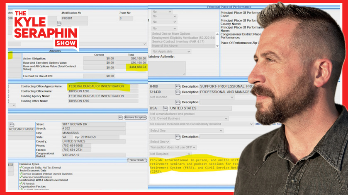
Task: Select Employment Eligibility Verification (52.222-54) option
Action: coord(183,38)
